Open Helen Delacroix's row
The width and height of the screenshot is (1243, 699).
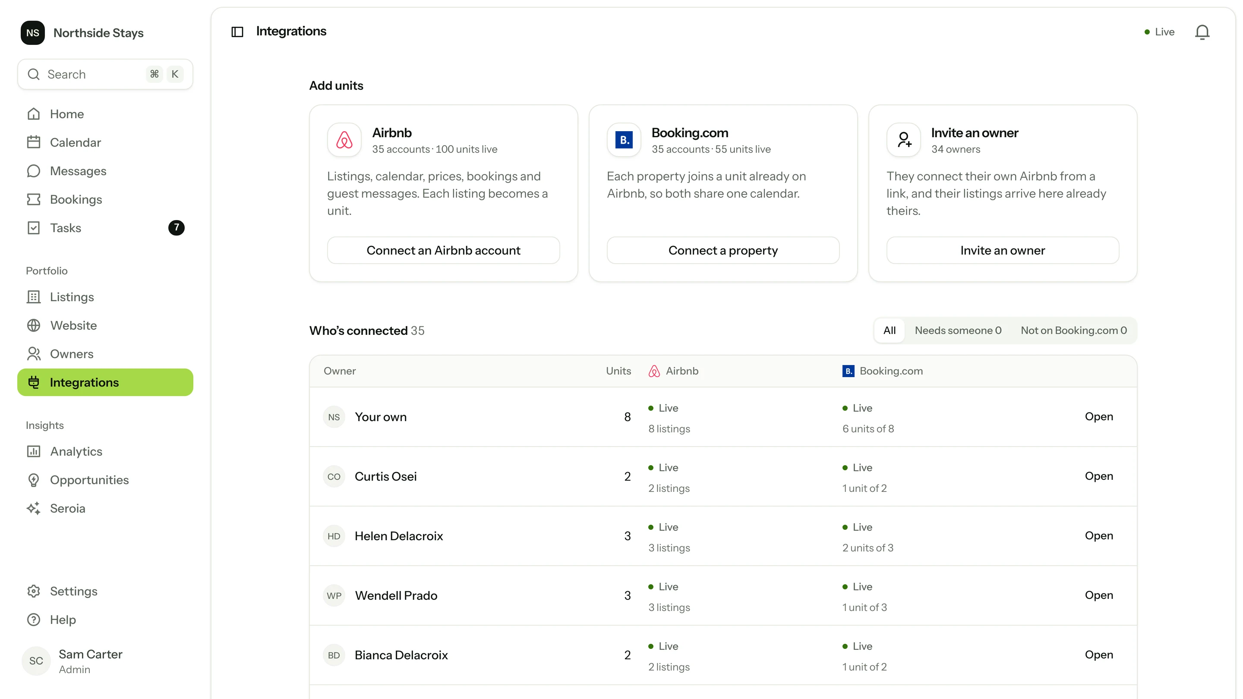point(1099,535)
